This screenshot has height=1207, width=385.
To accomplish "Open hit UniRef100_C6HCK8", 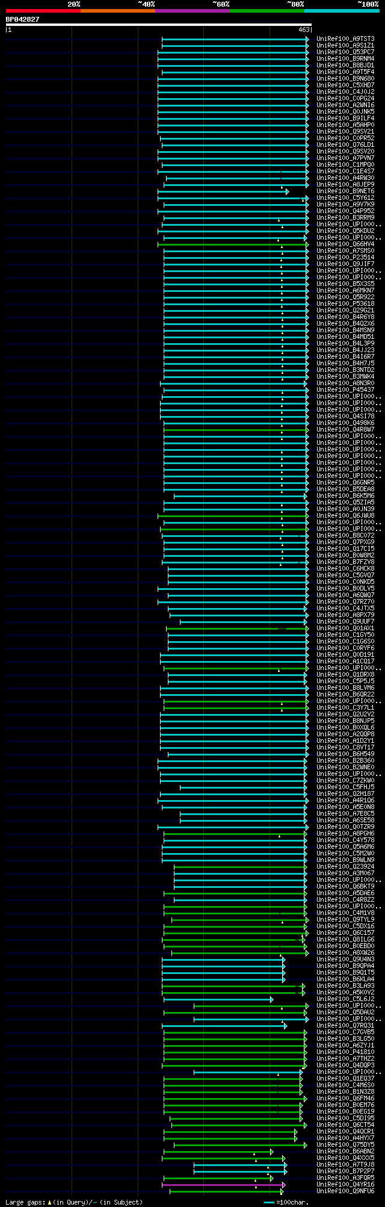I will coord(345,569).
